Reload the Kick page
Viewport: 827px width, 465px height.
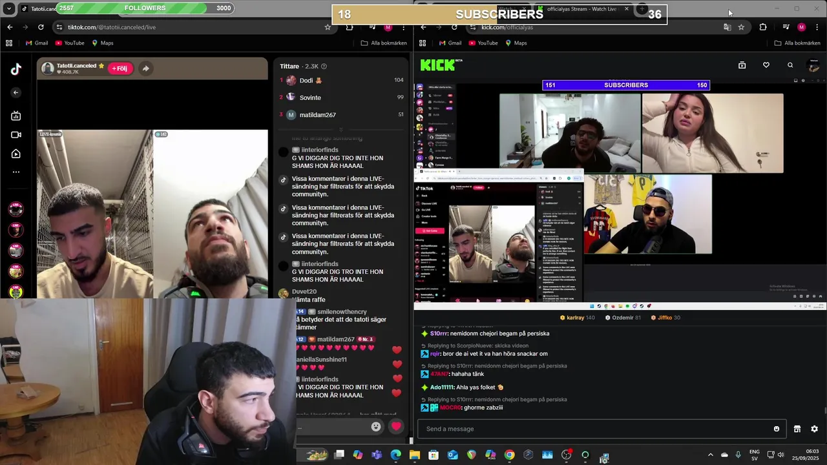coord(454,27)
